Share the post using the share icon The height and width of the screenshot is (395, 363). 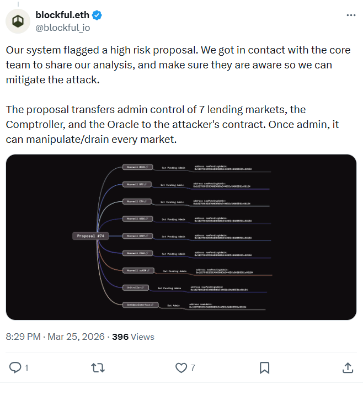pos(348,367)
